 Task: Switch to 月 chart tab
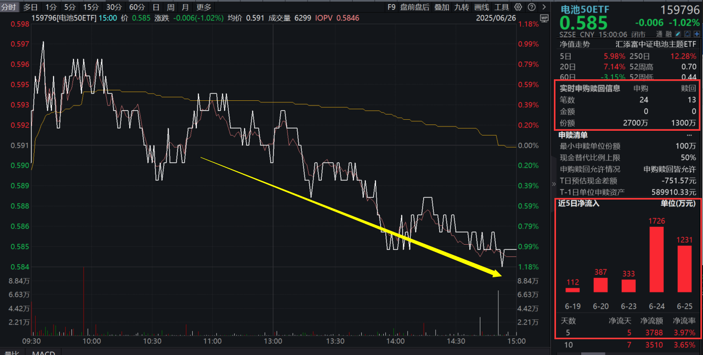(x=185, y=7)
